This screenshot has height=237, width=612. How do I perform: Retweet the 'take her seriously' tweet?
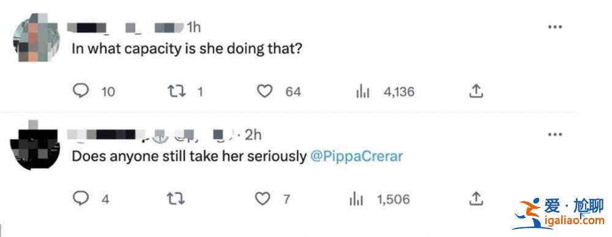coord(176,199)
